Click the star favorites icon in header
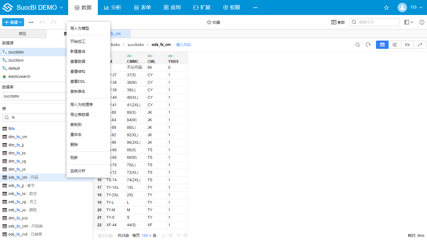Screen dimensions: 427x240 point(386,7)
